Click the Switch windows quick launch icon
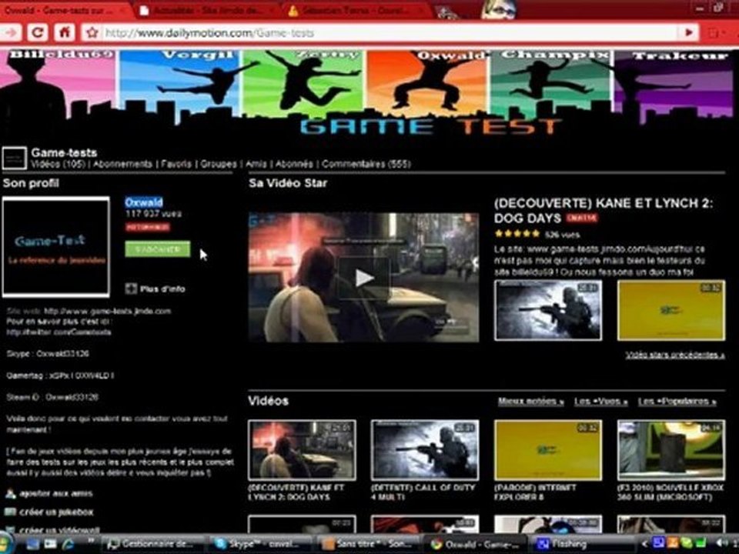Viewport: 739px width, 554px height. click(50, 544)
